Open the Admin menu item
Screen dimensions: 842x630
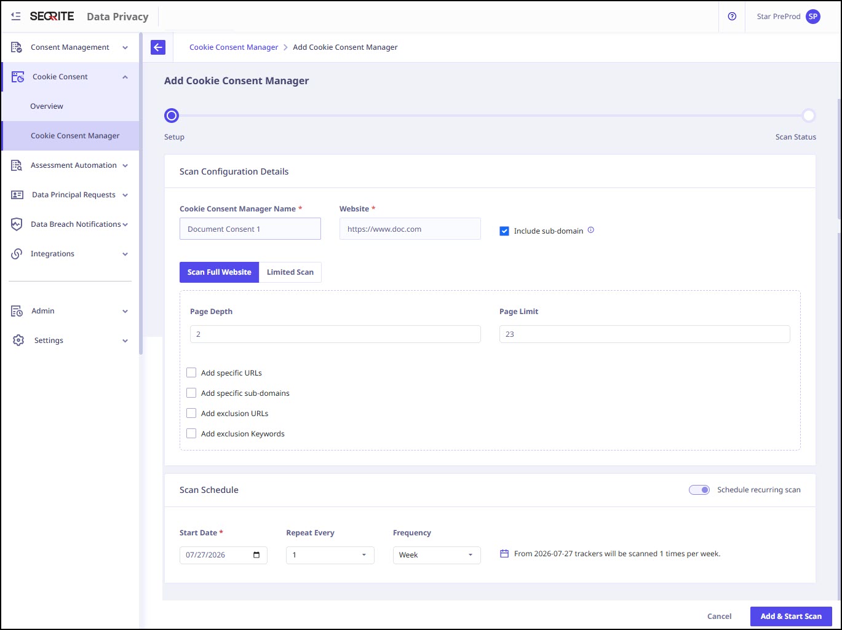coord(70,311)
